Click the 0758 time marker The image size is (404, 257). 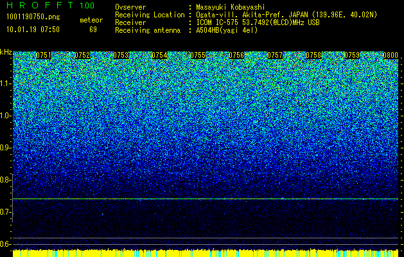(x=313, y=55)
